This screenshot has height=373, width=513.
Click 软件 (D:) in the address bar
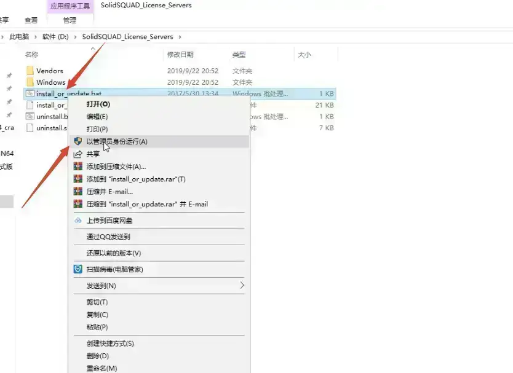click(55, 37)
